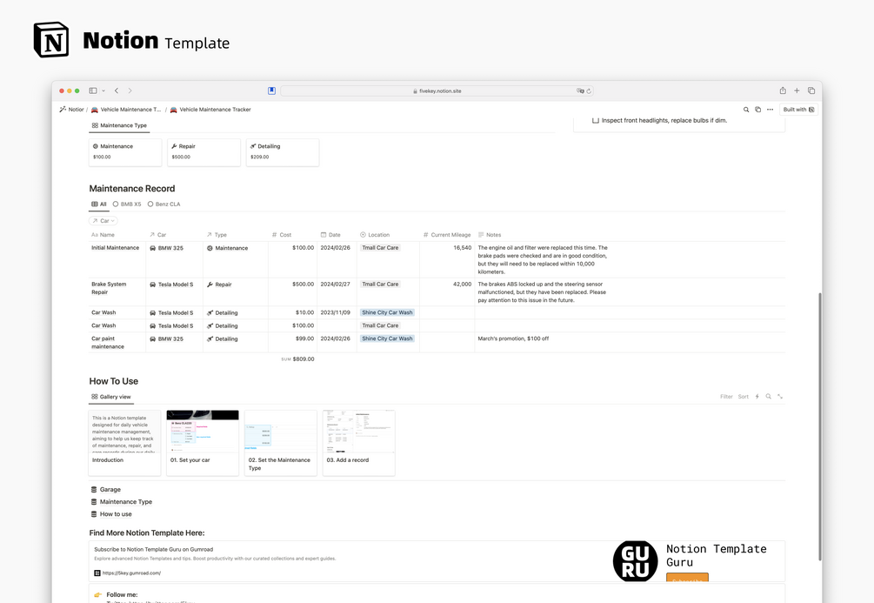Click the blue bookmark extension icon
874x603 pixels.
coord(271,90)
